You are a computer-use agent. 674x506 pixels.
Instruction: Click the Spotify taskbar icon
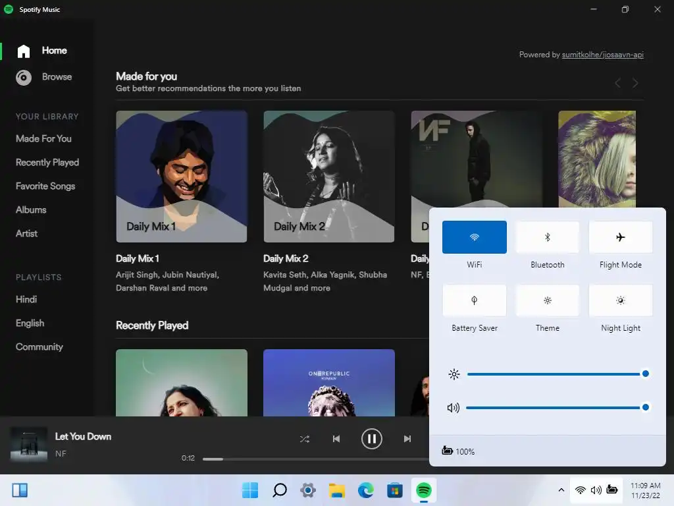(x=424, y=490)
